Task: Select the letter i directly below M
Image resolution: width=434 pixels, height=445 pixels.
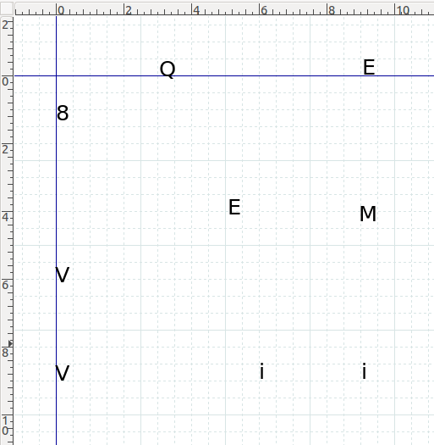Action: pyautogui.click(x=365, y=371)
